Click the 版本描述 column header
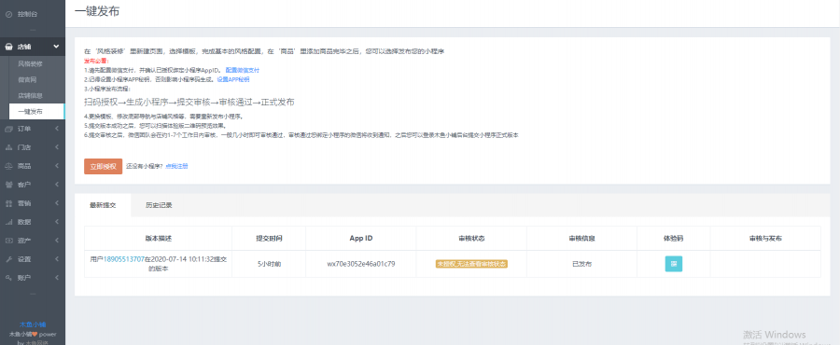Viewport: 840px width, 345px height. pos(158,238)
